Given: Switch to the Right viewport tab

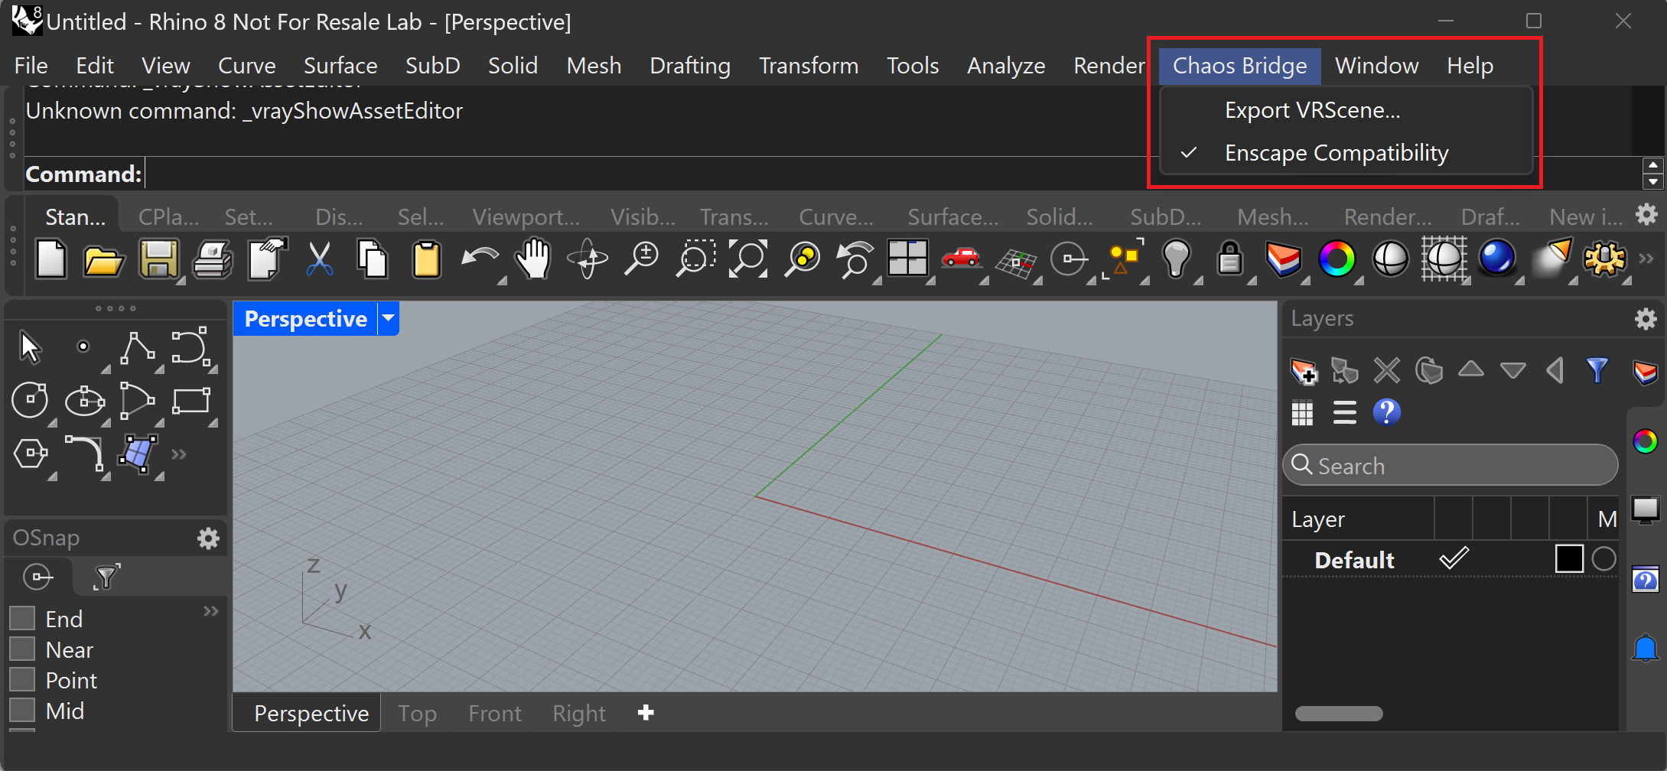Looking at the screenshot, I should click(x=579, y=714).
